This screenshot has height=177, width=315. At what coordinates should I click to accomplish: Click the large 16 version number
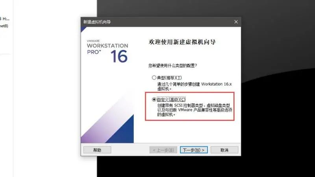click(x=119, y=56)
